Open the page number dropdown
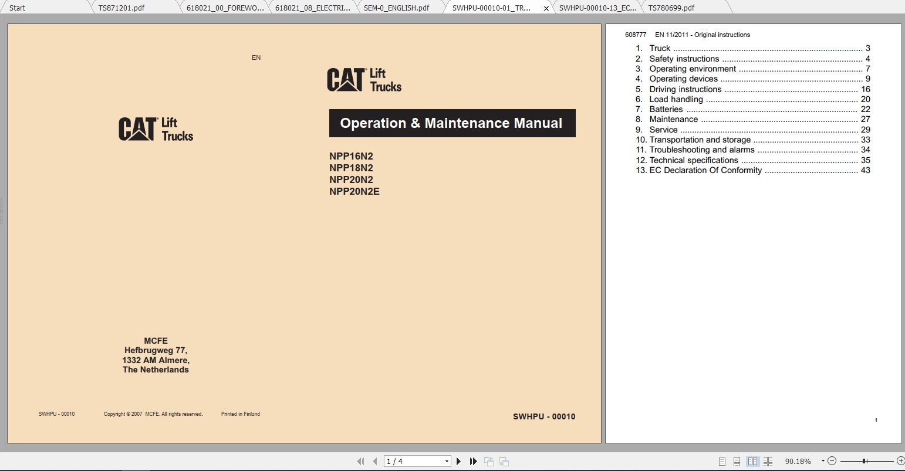This screenshot has height=471, width=905. 447,461
